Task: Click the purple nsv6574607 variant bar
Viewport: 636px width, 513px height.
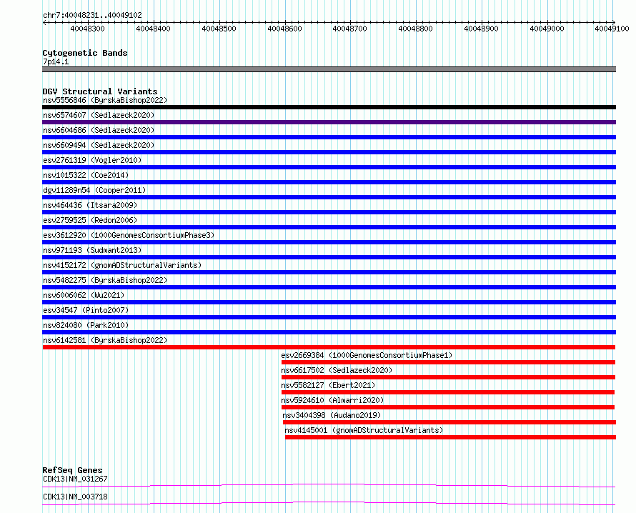Action: tap(329, 122)
